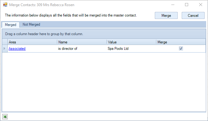Sort by the Area column header
Viewport: 208px width, 121px height.
[x=32, y=42]
